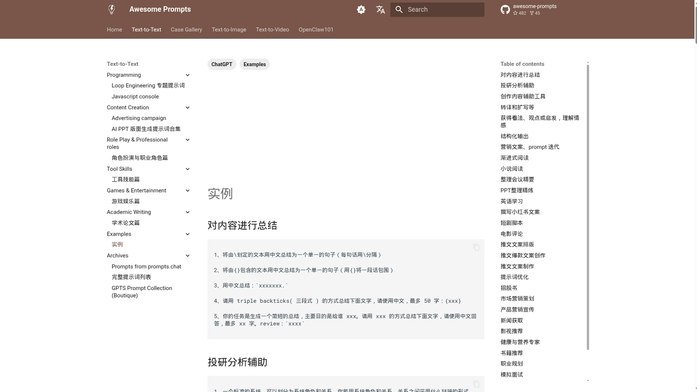Jump to 撰写小红书文案 in table of contents
This screenshot has width=697, height=392.
point(520,212)
